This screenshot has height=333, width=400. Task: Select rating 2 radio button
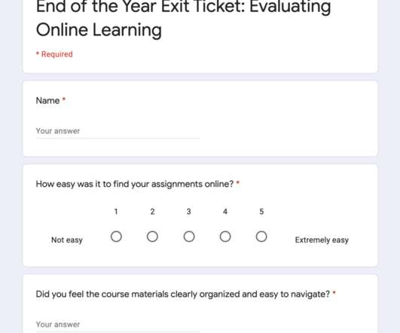click(152, 237)
